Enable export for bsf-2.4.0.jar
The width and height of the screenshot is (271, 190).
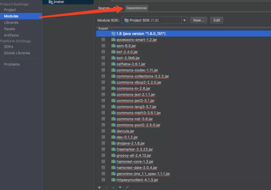click(x=103, y=52)
